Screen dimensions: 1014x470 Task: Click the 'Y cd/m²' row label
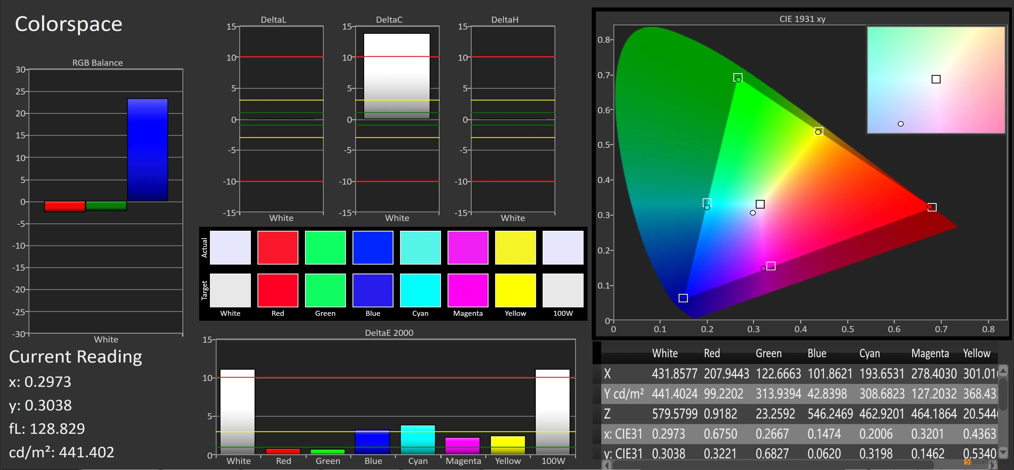624,394
